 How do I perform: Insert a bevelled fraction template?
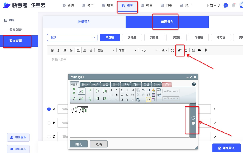[x=74, y=98]
